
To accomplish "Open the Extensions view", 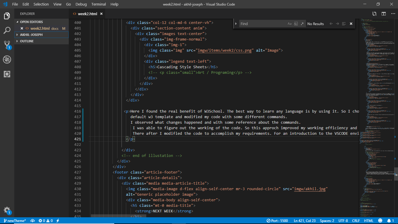I will pyautogui.click(x=7, y=74).
